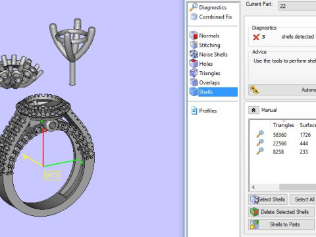
Task: Open the Combined Fix page
Action: pyautogui.click(x=211, y=16)
